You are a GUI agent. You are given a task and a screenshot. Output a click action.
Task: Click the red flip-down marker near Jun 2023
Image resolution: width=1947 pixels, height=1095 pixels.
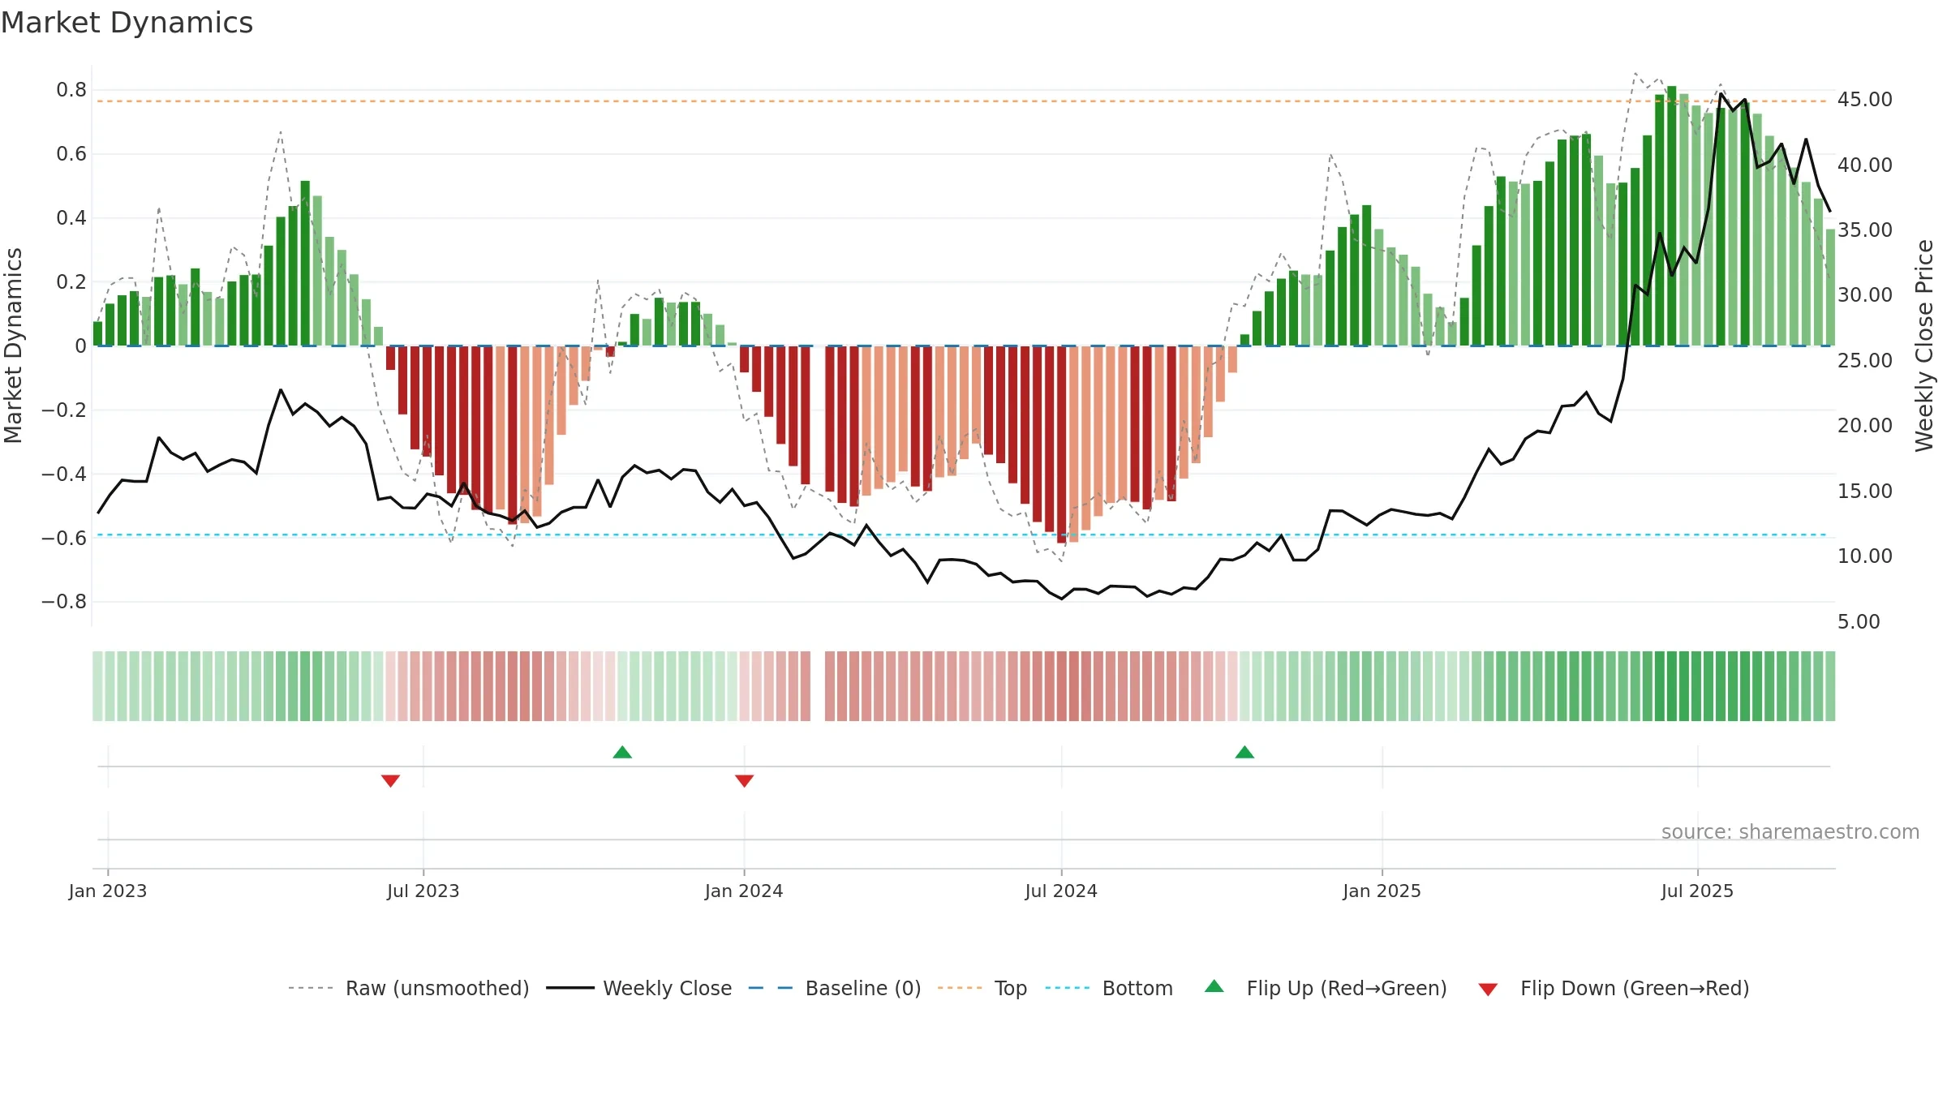(x=390, y=780)
